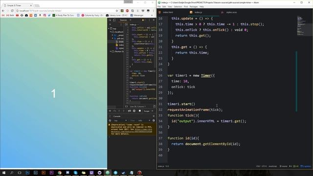Screen dimensions: 313x176
Task: Open the Packages menu in Atom
Action: 194,6
